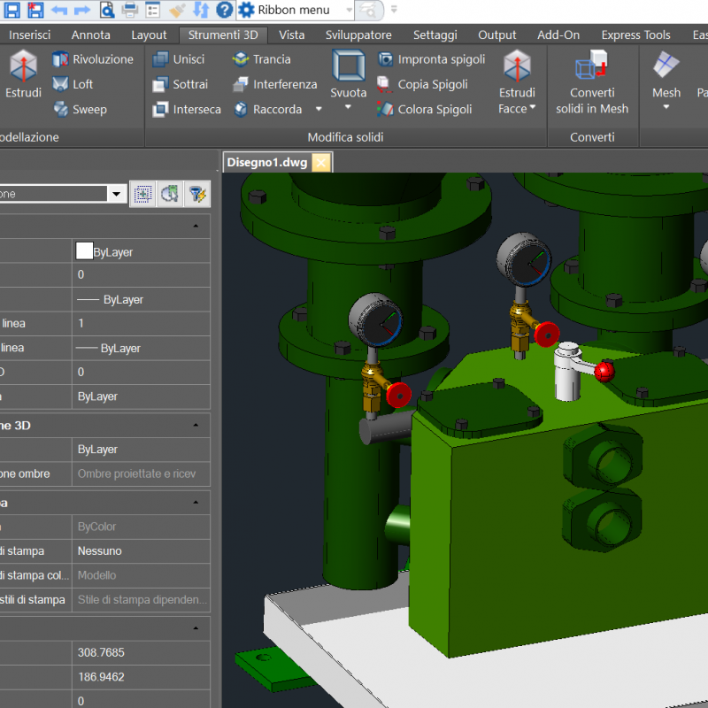Image resolution: width=708 pixels, height=708 pixels.
Task: Collapse the 3D properties section
Action: tap(194, 426)
